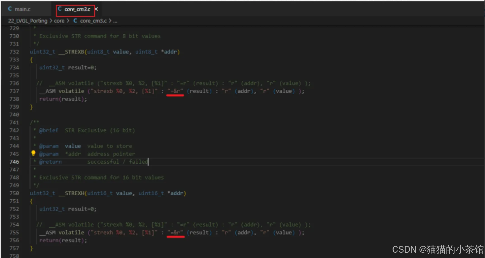Viewport: 485px width, 258px height.
Task: Click 'Exclusive STR command for 8 bit values'
Action: click(100, 36)
